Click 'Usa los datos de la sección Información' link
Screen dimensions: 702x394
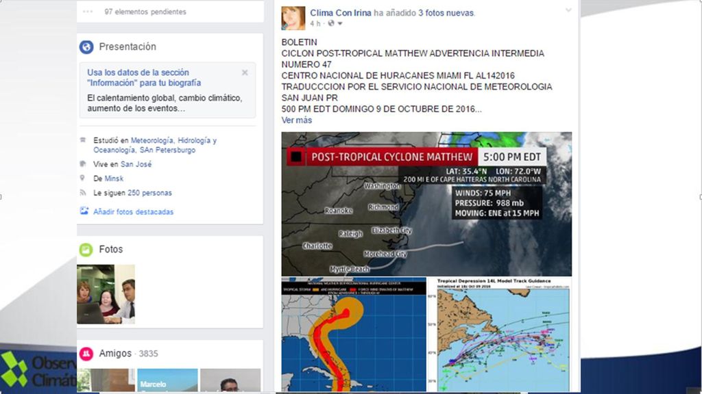tap(144, 78)
